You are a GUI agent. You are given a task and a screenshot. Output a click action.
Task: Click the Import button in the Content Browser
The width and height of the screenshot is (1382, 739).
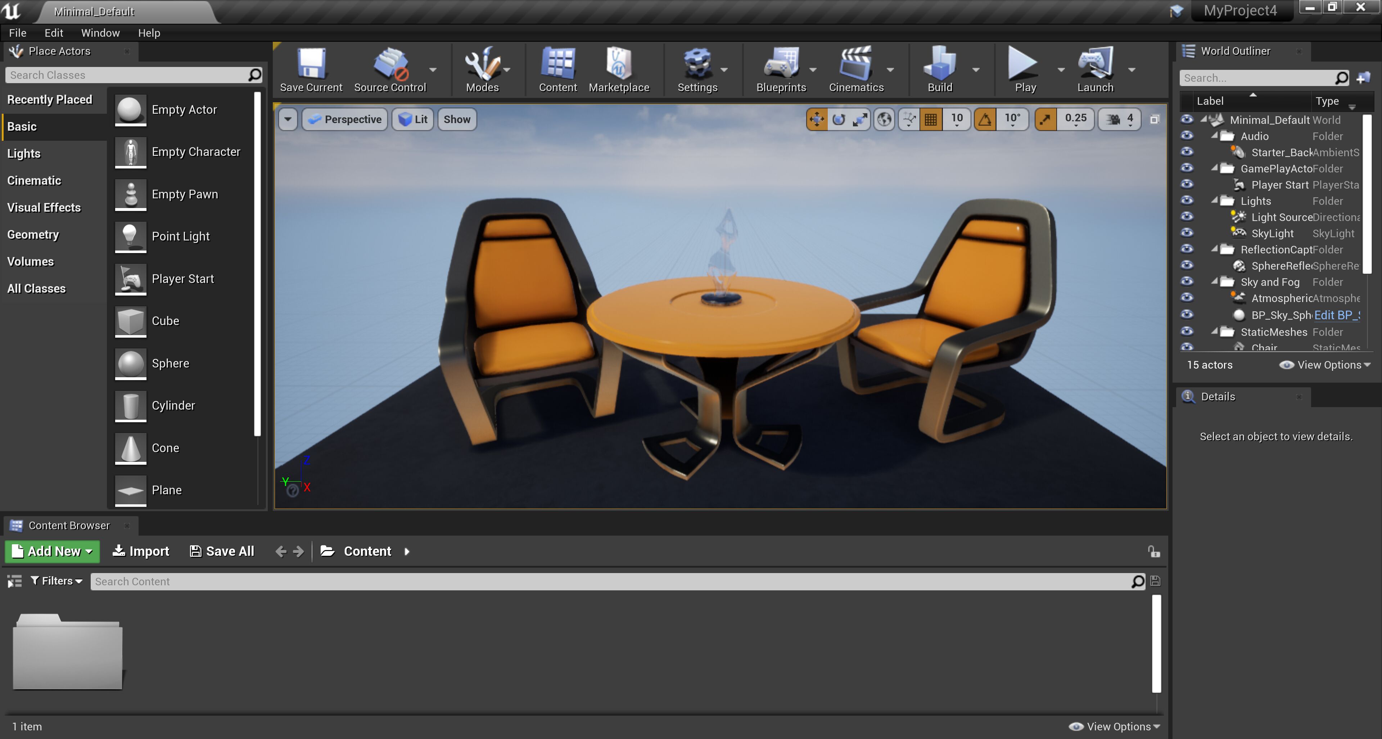click(141, 551)
